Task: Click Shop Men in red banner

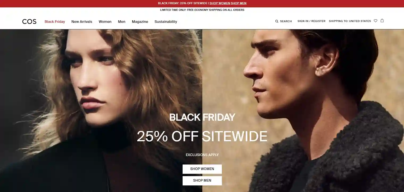Action: click(x=239, y=3)
